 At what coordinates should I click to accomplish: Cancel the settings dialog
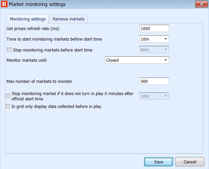pyautogui.click(x=190, y=162)
